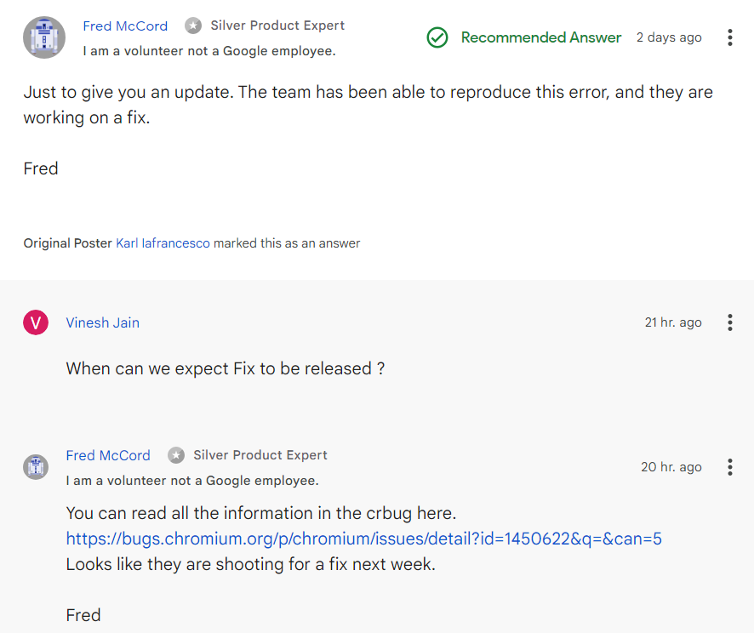This screenshot has width=754, height=633.
Task: Open Fred McCord's profile link in top post
Action: pyautogui.click(x=125, y=26)
